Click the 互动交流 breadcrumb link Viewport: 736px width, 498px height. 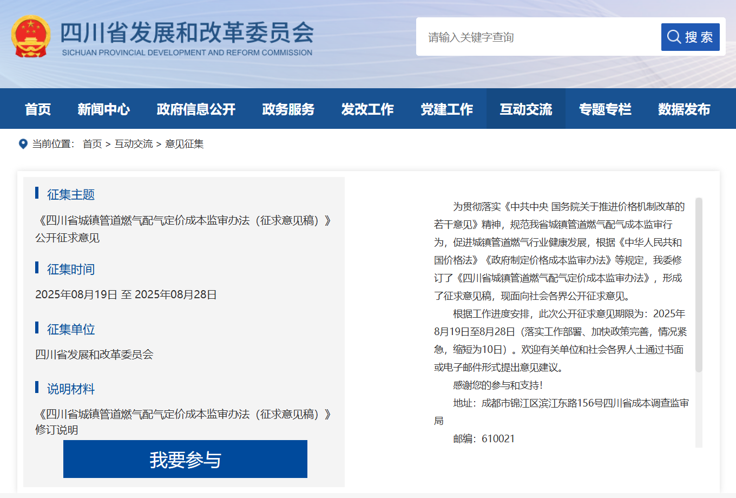134,144
